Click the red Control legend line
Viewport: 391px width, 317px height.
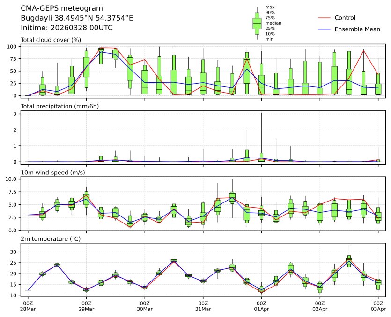pos(325,18)
